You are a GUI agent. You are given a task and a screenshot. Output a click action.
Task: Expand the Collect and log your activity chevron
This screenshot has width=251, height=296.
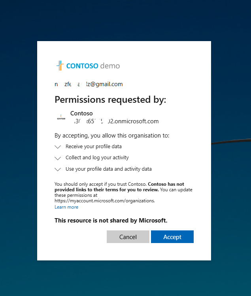pyautogui.click(x=58, y=158)
